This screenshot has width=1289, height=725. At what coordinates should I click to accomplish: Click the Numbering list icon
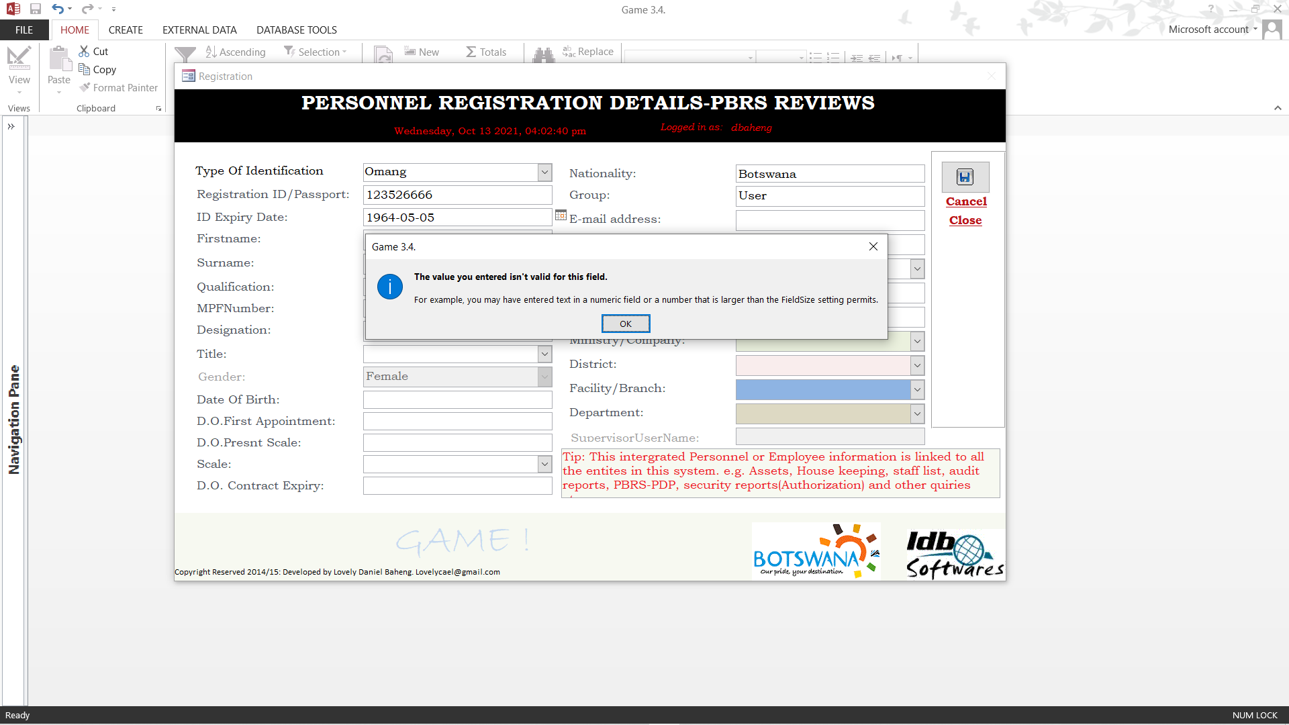(832, 58)
